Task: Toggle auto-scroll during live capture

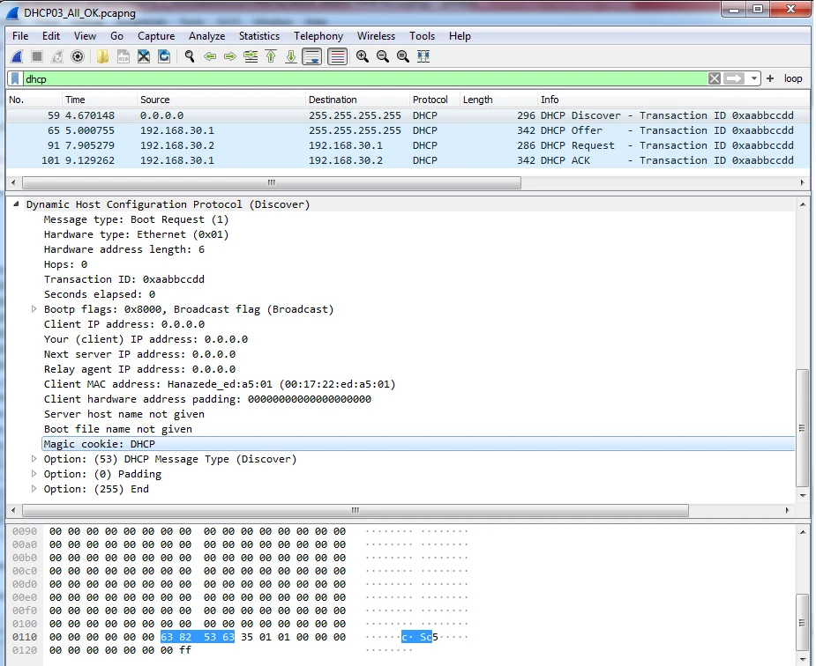Action: click(311, 56)
